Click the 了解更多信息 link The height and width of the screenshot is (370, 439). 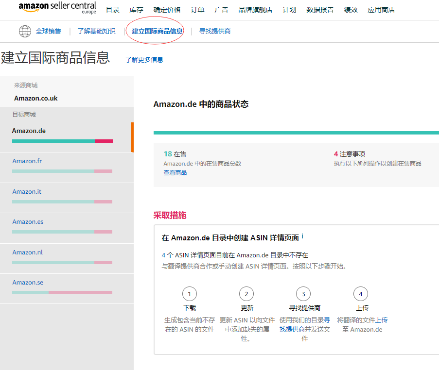coord(144,60)
